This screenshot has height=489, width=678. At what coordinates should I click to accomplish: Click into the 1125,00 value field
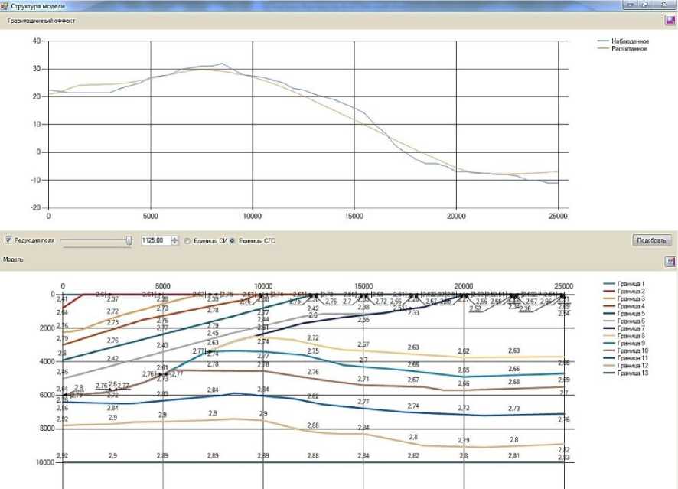coord(156,240)
